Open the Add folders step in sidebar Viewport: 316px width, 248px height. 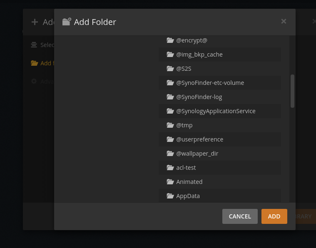click(x=42, y=63)
